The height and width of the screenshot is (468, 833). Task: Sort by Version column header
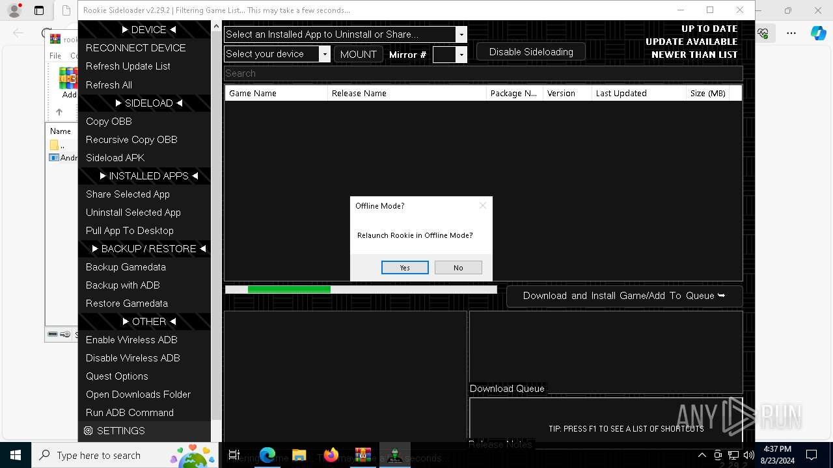[567, 93]
